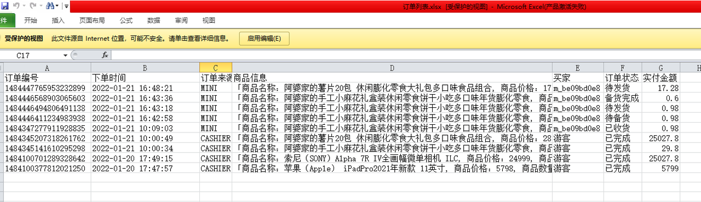This screenshot has width=701, height=202.
Task: Select the 公式 ribbon tab
Action: (x=126, y=20)
